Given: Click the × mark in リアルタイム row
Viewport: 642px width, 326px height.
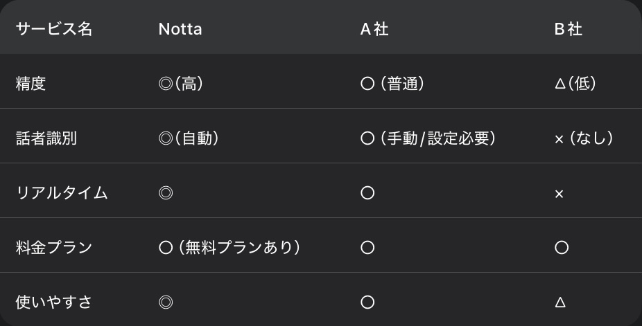Looking at the screenshot, I should click(x=559, y=194).
